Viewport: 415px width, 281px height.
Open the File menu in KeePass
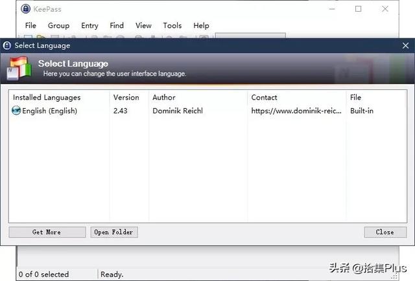[30, 26]
